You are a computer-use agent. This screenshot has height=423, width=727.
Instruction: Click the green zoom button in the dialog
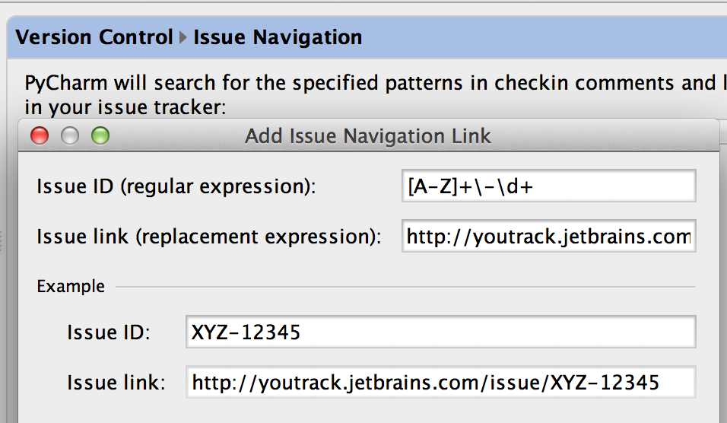pyautogui.click(x=100, y=136)
